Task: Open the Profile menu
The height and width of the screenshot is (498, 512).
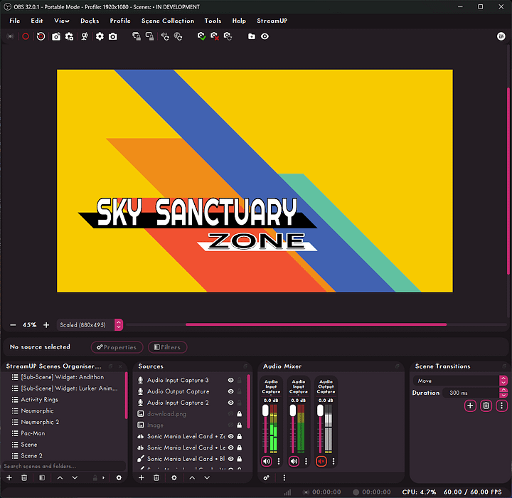Action: (120, 21)
